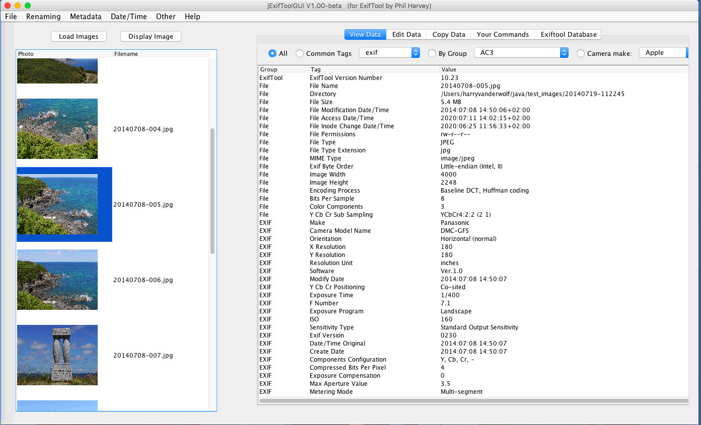Select the highlighted 20140708-005.jpg thumbnail

tap(57, 204)
